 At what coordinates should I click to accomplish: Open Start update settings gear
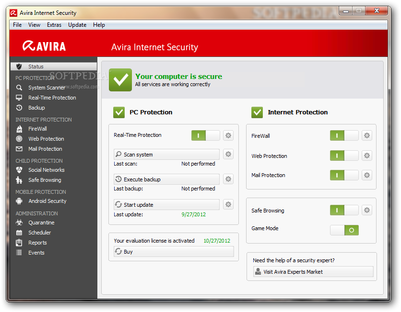(x=228, y=204)
